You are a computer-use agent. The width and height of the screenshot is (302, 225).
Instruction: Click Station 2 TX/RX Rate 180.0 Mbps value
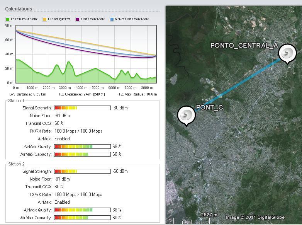[78, 194]
